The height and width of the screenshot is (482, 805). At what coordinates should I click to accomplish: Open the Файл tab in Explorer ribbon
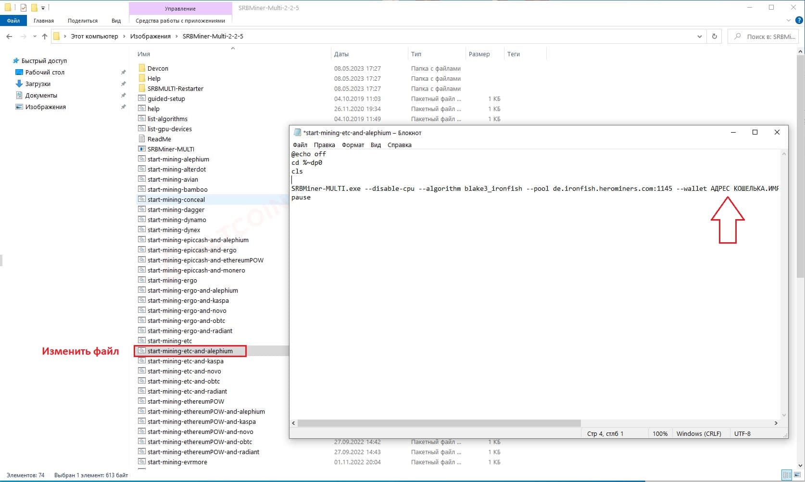click(13, 21)
